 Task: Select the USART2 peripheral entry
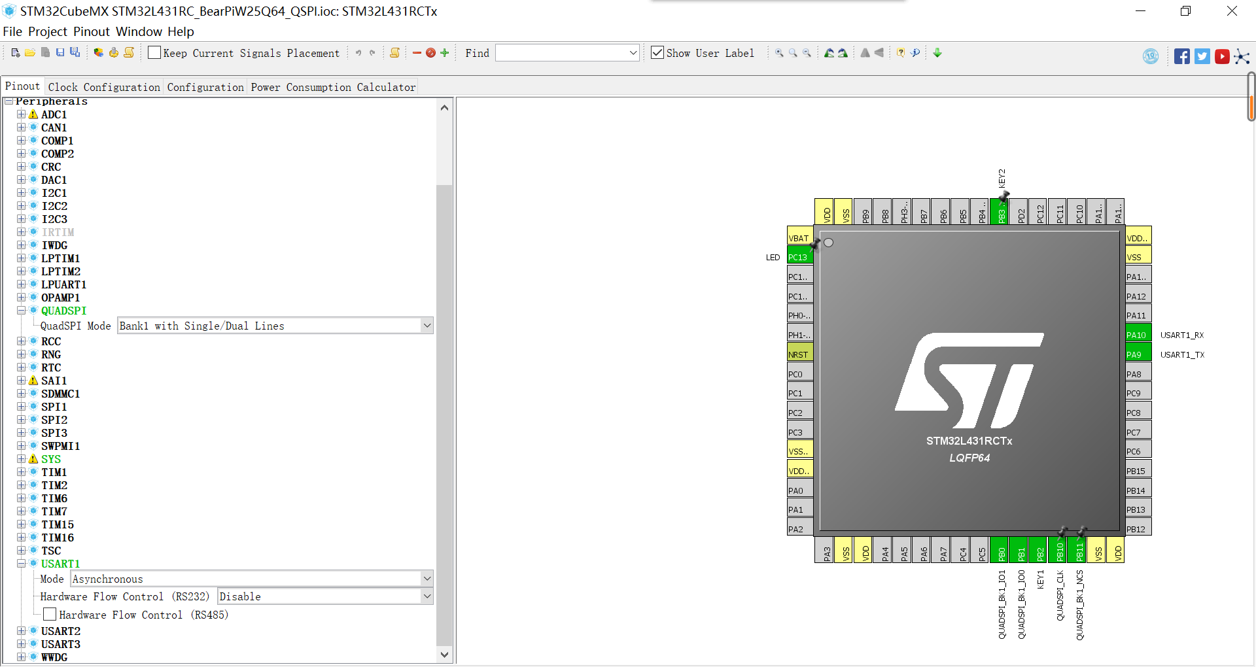[x=61, y=631]
